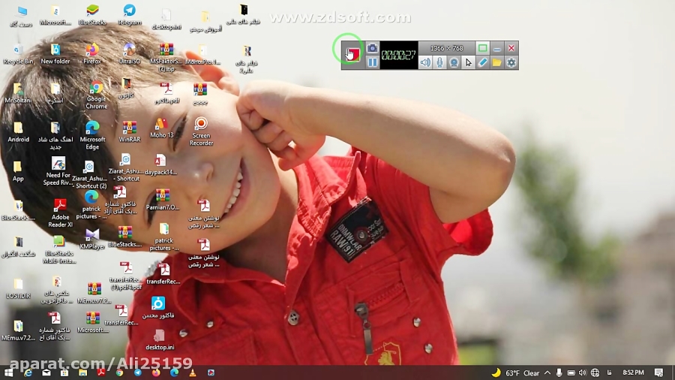Open the annotation pen tool

pyautogui.click(x=482, y=62)
